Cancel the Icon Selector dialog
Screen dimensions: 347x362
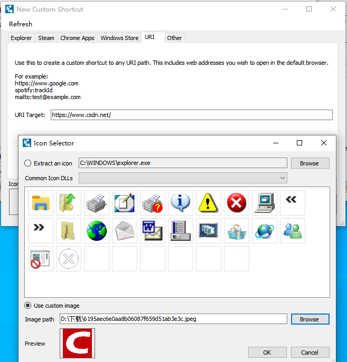(310, 353)
